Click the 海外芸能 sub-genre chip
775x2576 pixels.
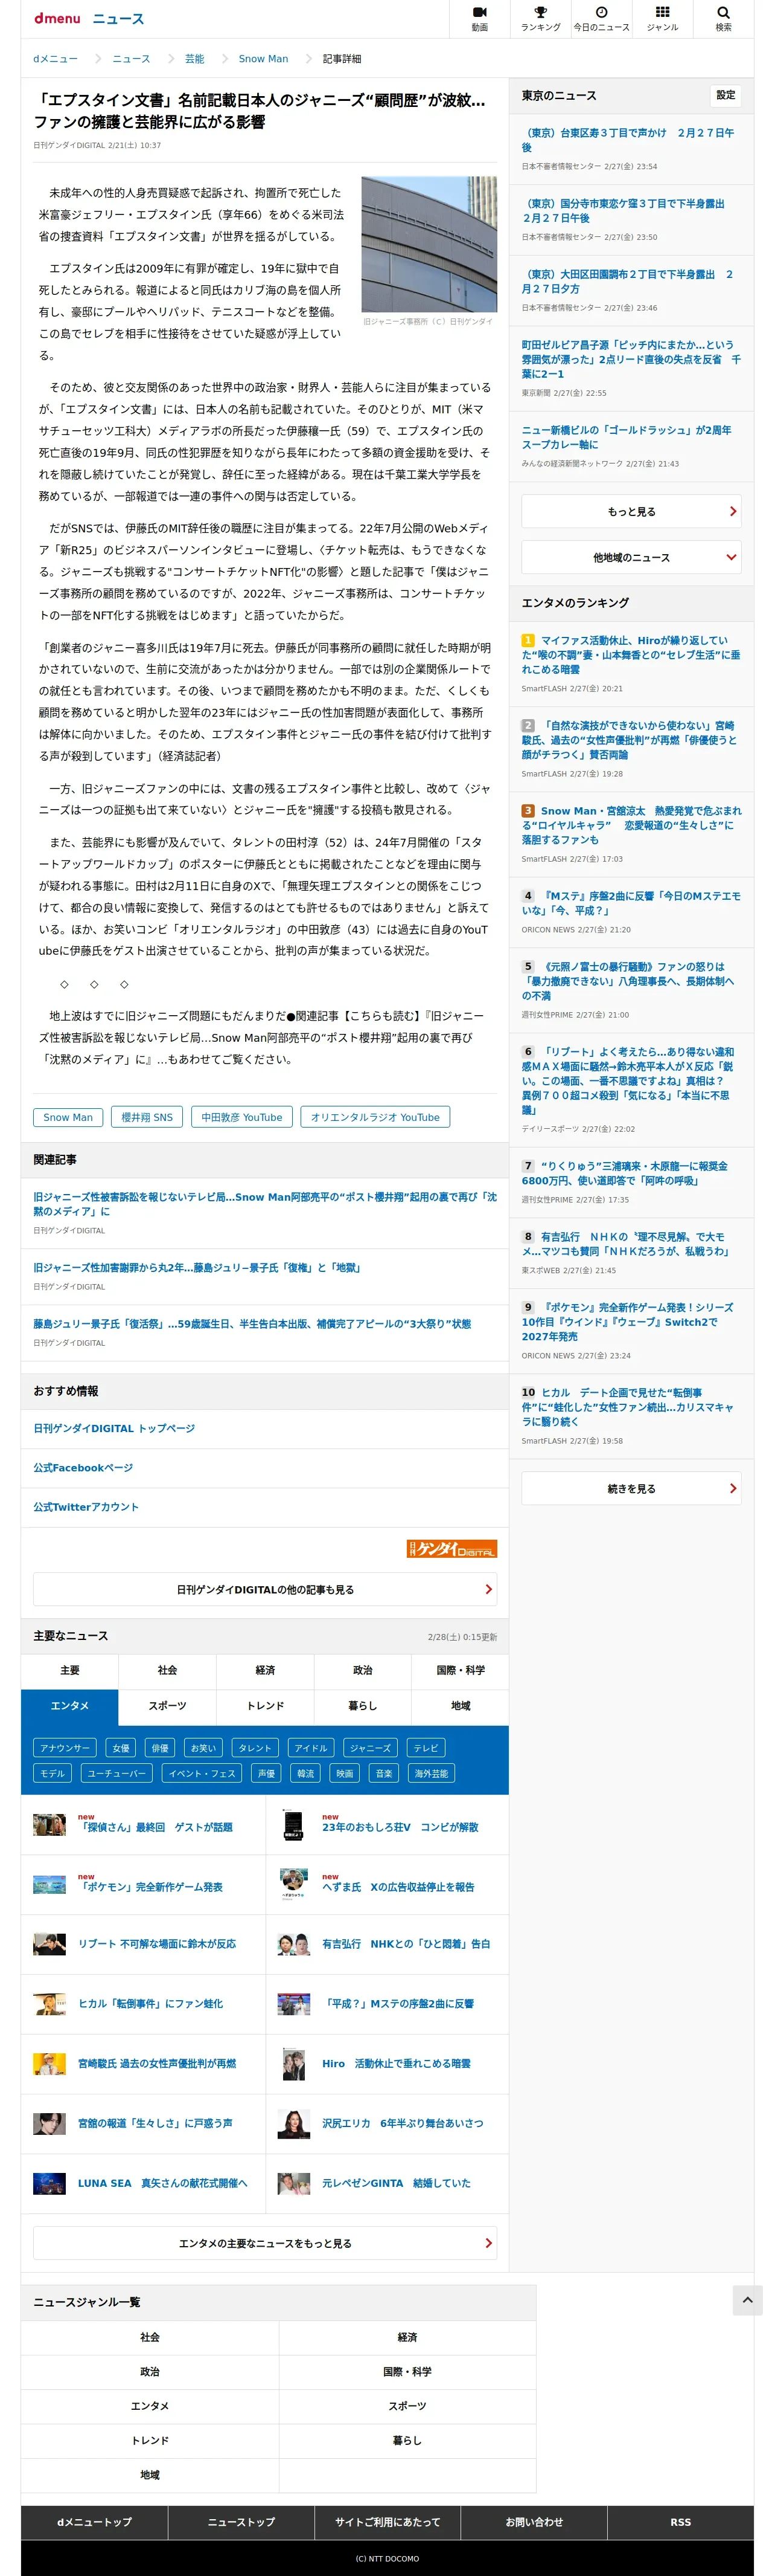pos(432,1773)
